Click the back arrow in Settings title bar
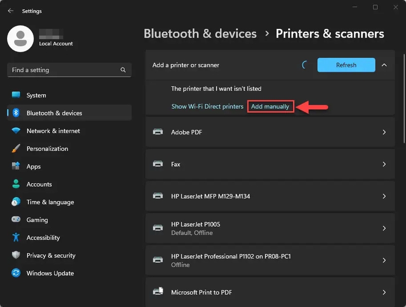The height and width of the screenshot is (307, 406). (x=11, y=11)
